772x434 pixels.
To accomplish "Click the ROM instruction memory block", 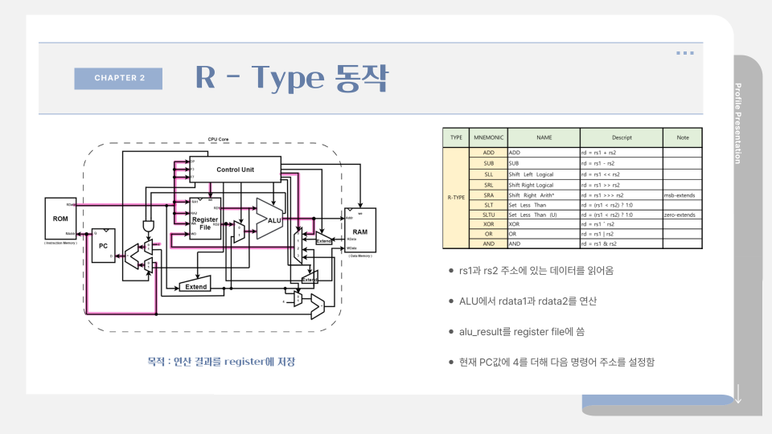I will point(60,219).
